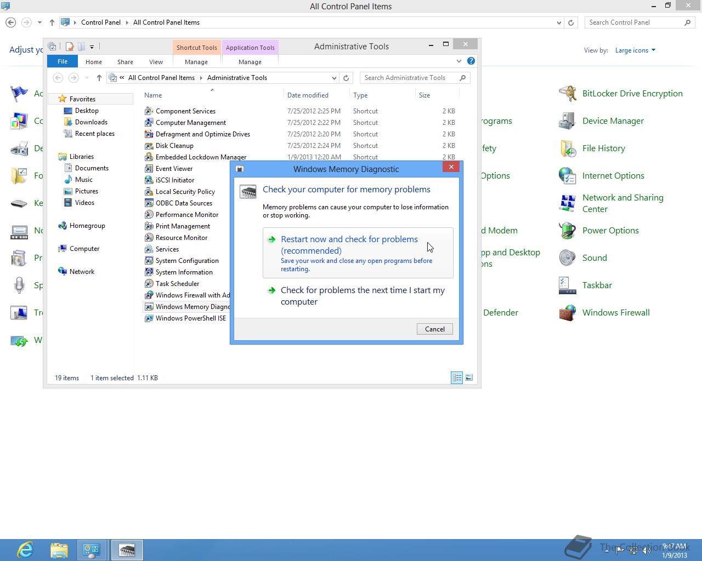
Task: Select Desktop in Favorites pane
Action: click(87, 111)
